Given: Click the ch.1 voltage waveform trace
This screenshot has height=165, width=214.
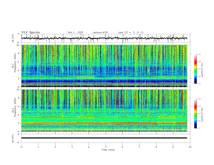Looking at the screenshot, I should [x=104, y=38].
